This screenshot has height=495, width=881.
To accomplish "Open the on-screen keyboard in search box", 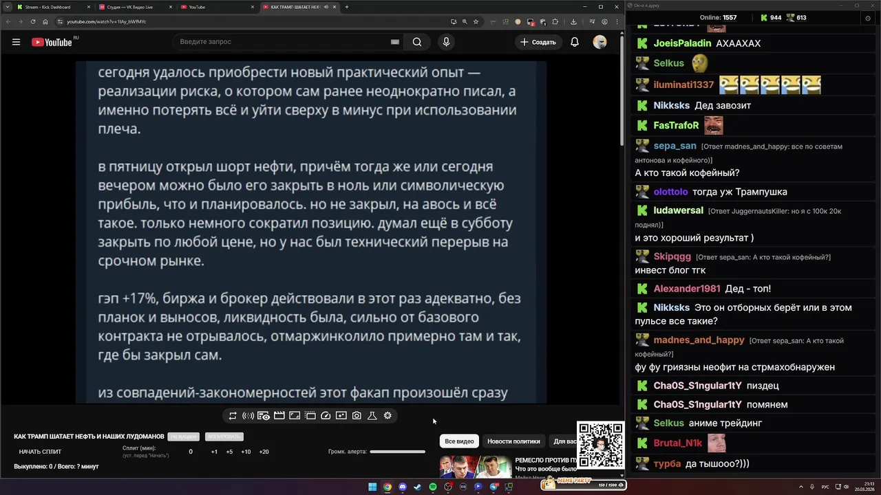I will (395, 42).
